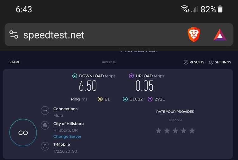The width and height of the screenshot is (238, 160).
Task: Rate provider with the fifth star
Action: (192, 131)
